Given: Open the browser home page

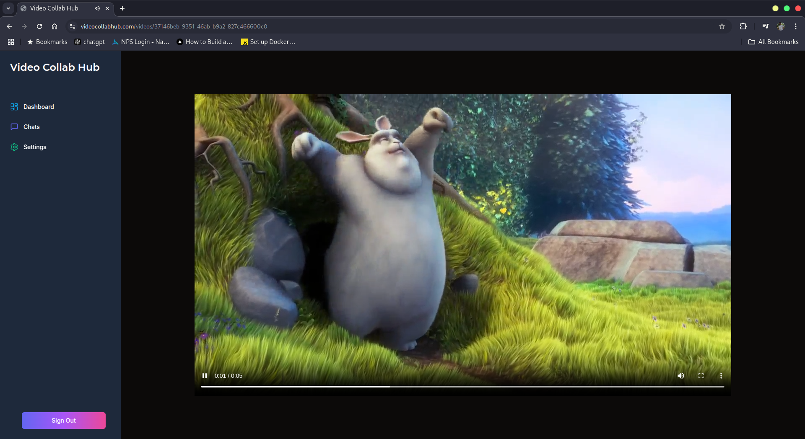Looking at the screenshot, I should coord(55,26).
